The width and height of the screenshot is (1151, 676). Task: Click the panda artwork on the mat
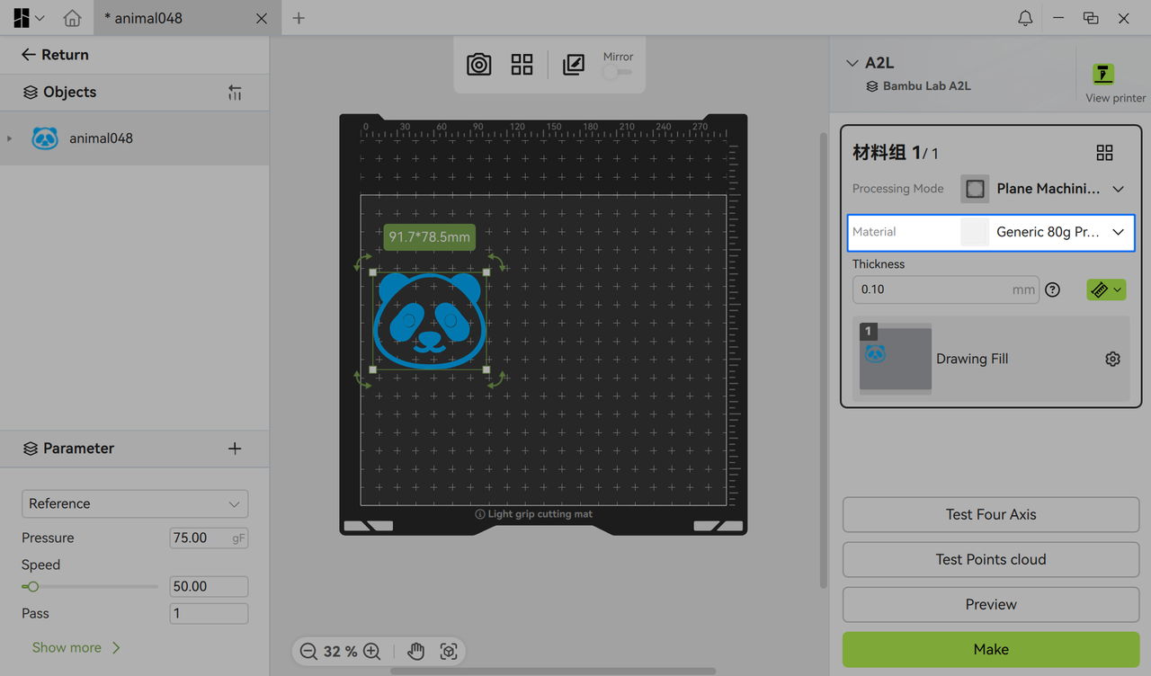430,321
